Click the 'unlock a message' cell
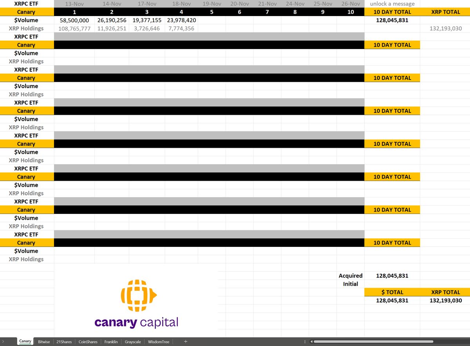 tap(392, 4)
